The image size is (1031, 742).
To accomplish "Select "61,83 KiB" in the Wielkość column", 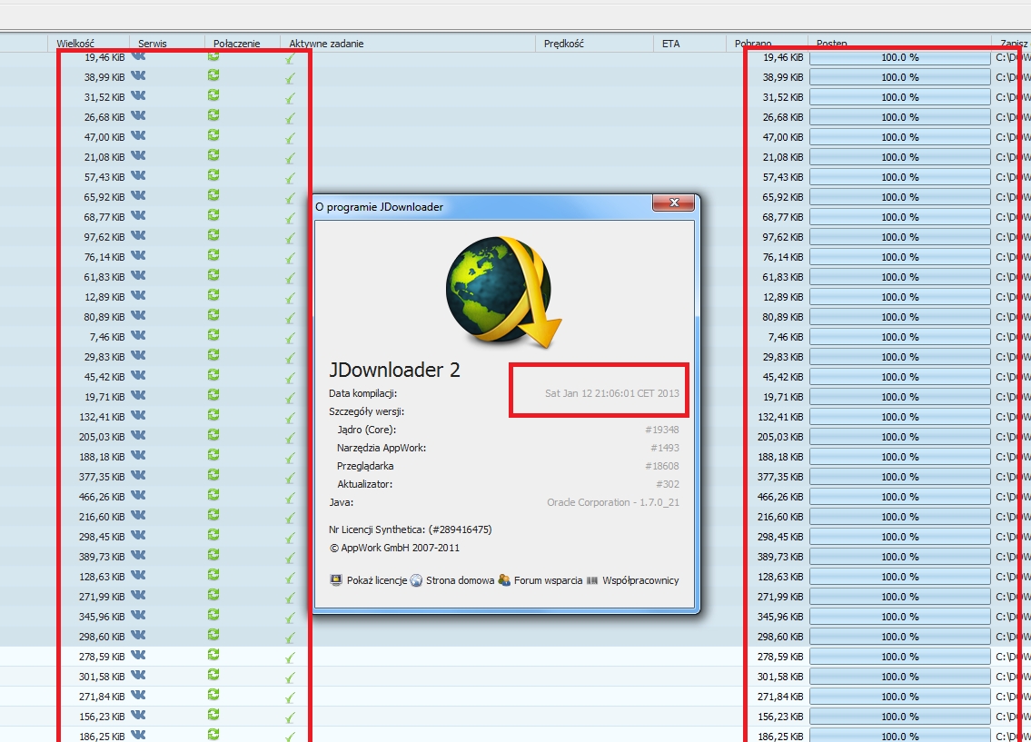I will click(x=104, y=277).
